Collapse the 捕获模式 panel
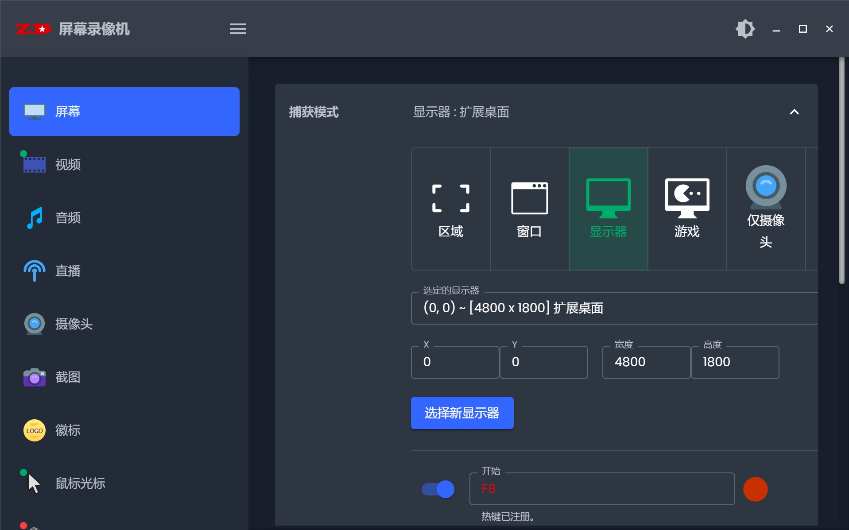 [794, 112]
